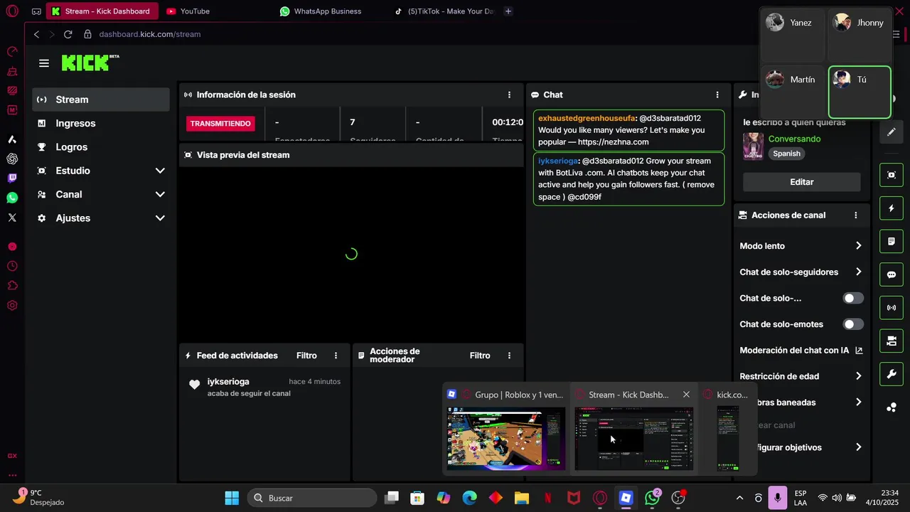Toggle the stream preview widget icon
Screen dimensions: 910x512
(x=892, y=175)
